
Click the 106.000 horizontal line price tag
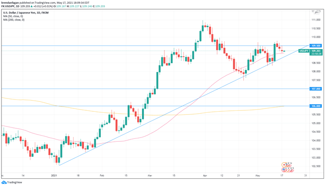tap(315, 106)
